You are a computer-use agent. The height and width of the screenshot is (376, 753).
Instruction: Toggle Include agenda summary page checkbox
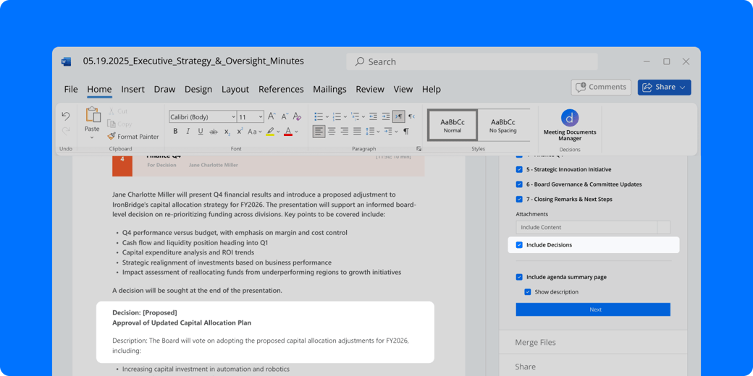[519, 277]
